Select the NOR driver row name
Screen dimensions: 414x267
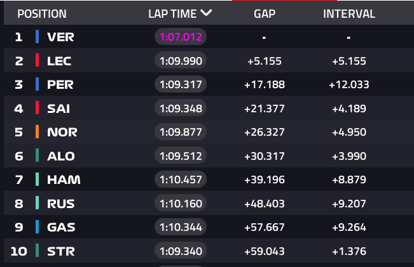click(61, 132)
